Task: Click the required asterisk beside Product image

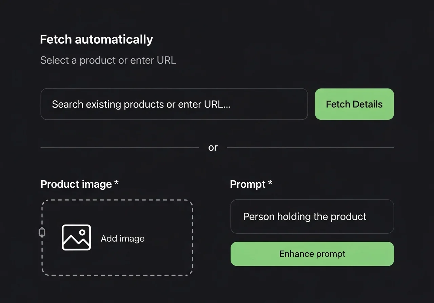Action: (x=116, y=183)
